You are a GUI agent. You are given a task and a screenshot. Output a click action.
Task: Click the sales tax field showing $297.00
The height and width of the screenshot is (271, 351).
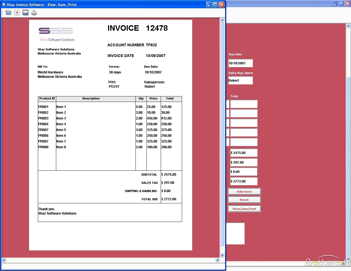(244, 162)
